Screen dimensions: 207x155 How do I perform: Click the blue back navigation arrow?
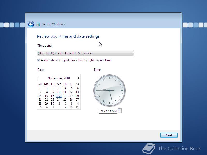31,24
